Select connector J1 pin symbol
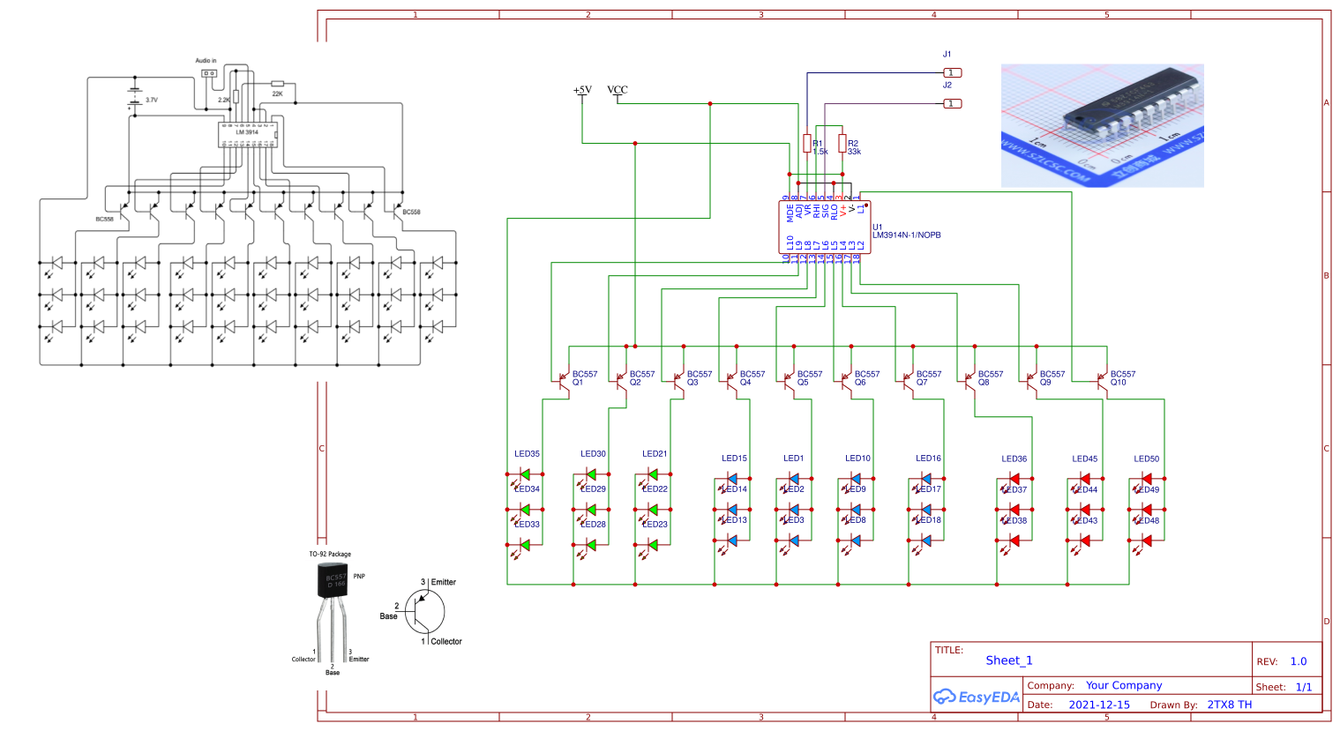1340x731 pixels. pos(954,71)
